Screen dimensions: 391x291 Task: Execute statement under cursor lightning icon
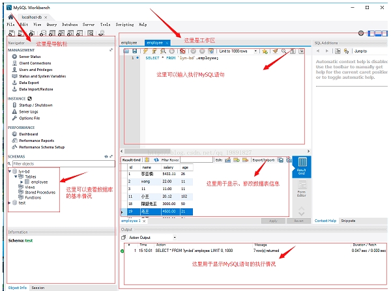click(154, 51)
